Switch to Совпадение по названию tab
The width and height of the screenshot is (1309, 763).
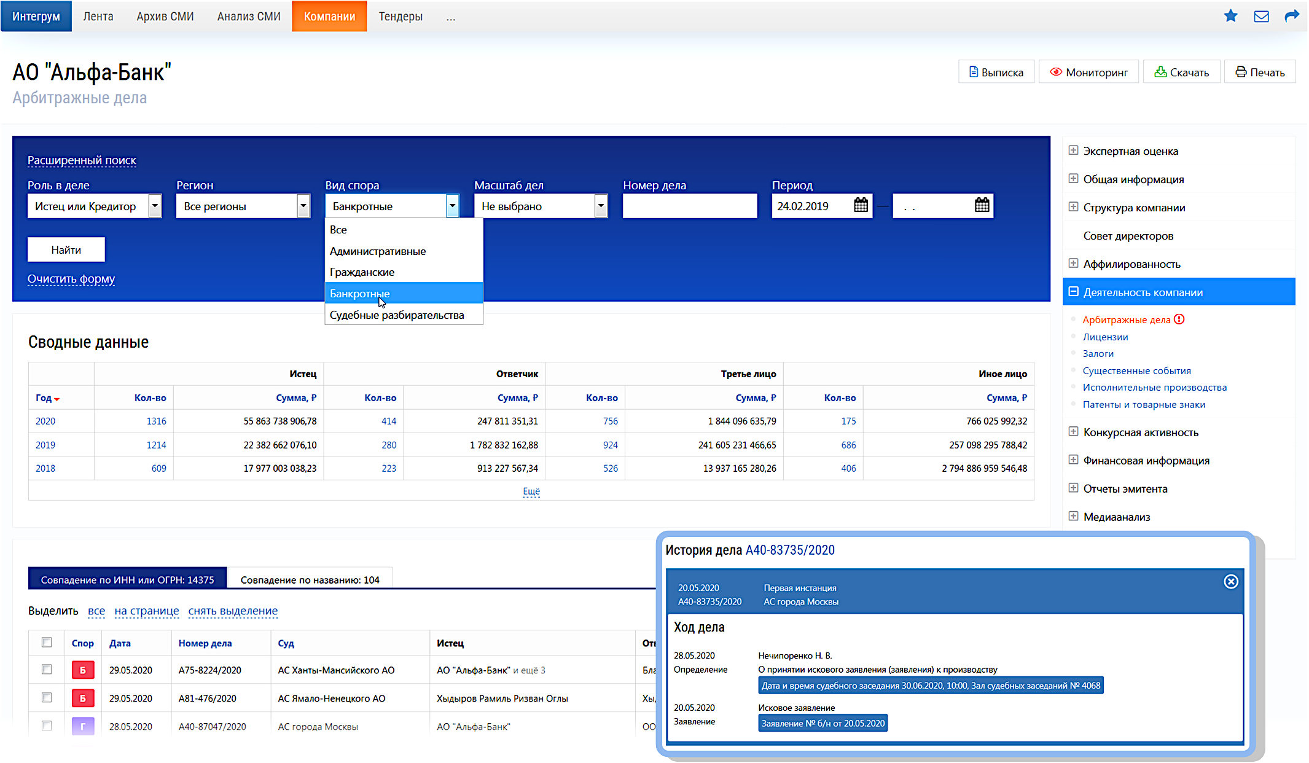click(x=310, y=579)
